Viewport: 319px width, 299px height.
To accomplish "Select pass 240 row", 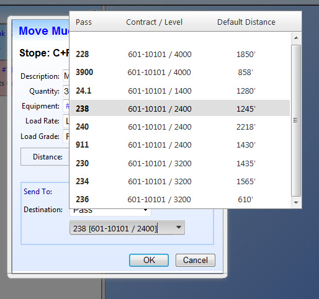I will tap(180, 127).
